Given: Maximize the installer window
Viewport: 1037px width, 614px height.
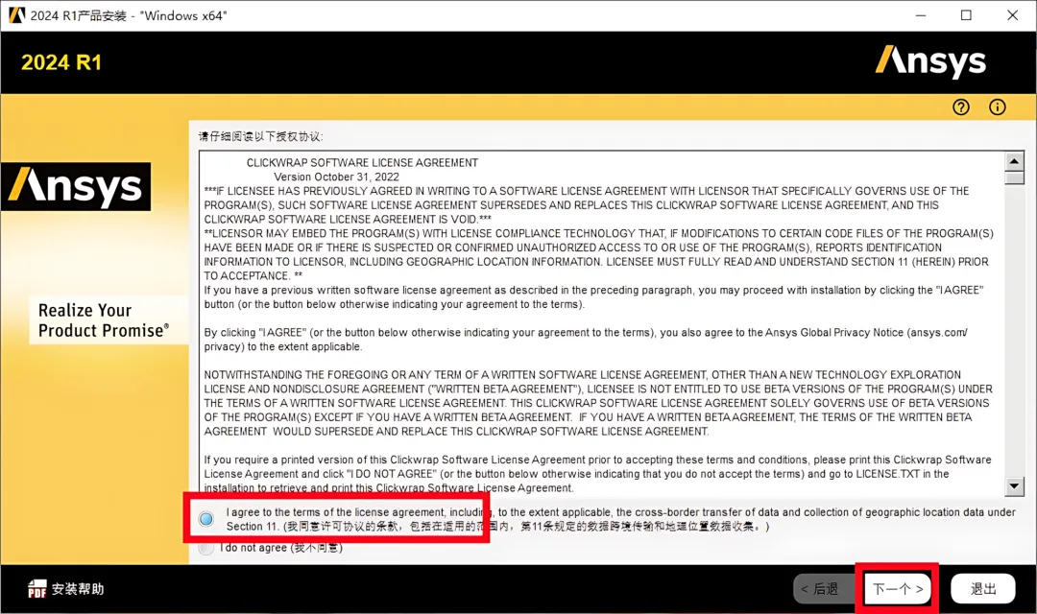Looking at the screenshot, I should [x=966, y=15].
